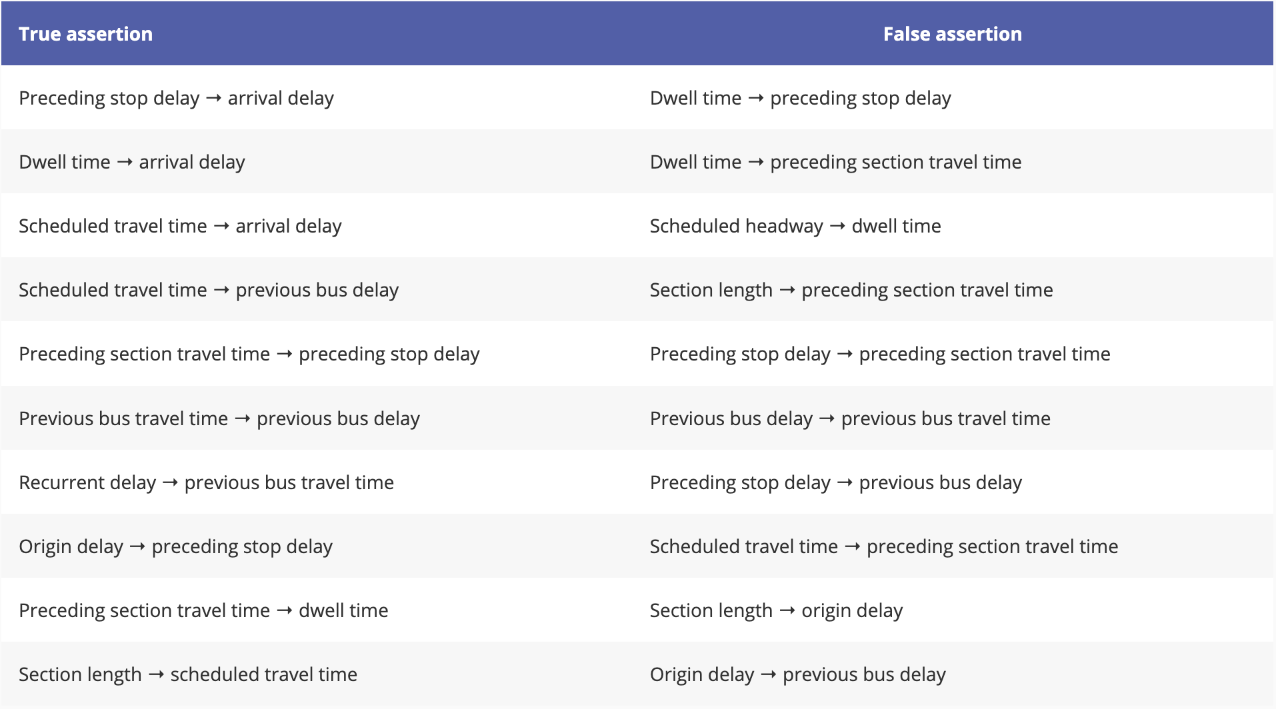The height and width of the screenshot is (709, 1276).
Task: Select 'Origin delay → previous bus delay' cell
Action: pos(797,674)
